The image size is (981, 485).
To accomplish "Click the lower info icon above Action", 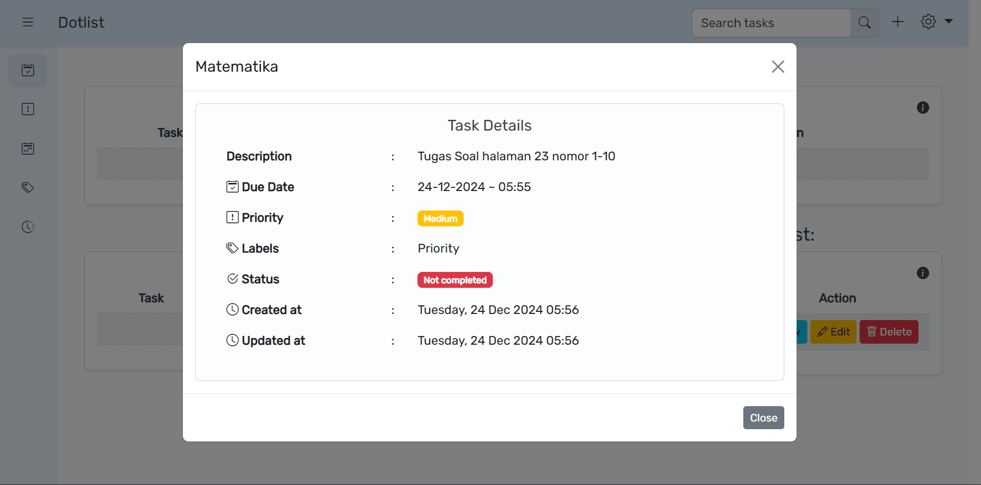I will click(923, 273).
